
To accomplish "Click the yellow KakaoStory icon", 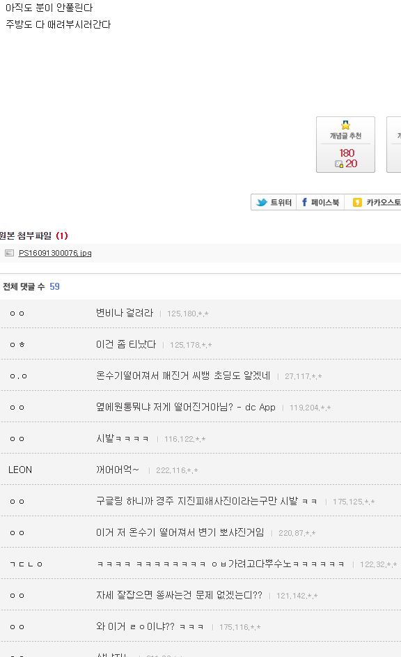I will point(357,202).
